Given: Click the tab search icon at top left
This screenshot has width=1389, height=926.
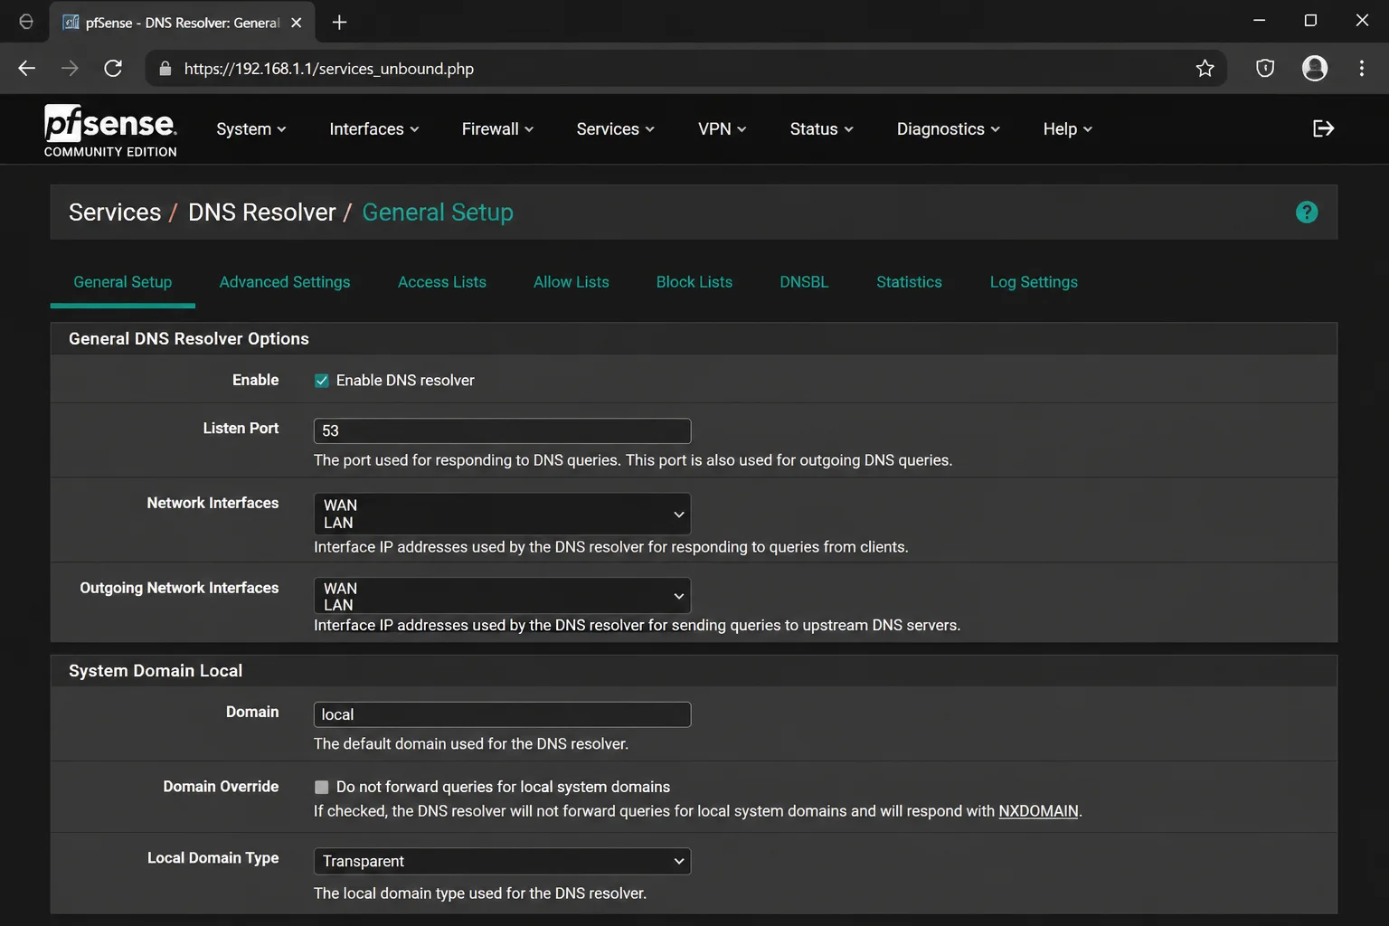Looking at the screenshot, I should (26, 22).
